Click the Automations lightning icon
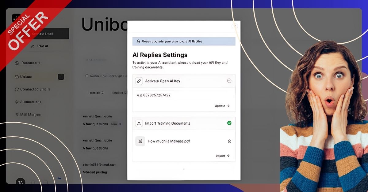 coord(17,102)
